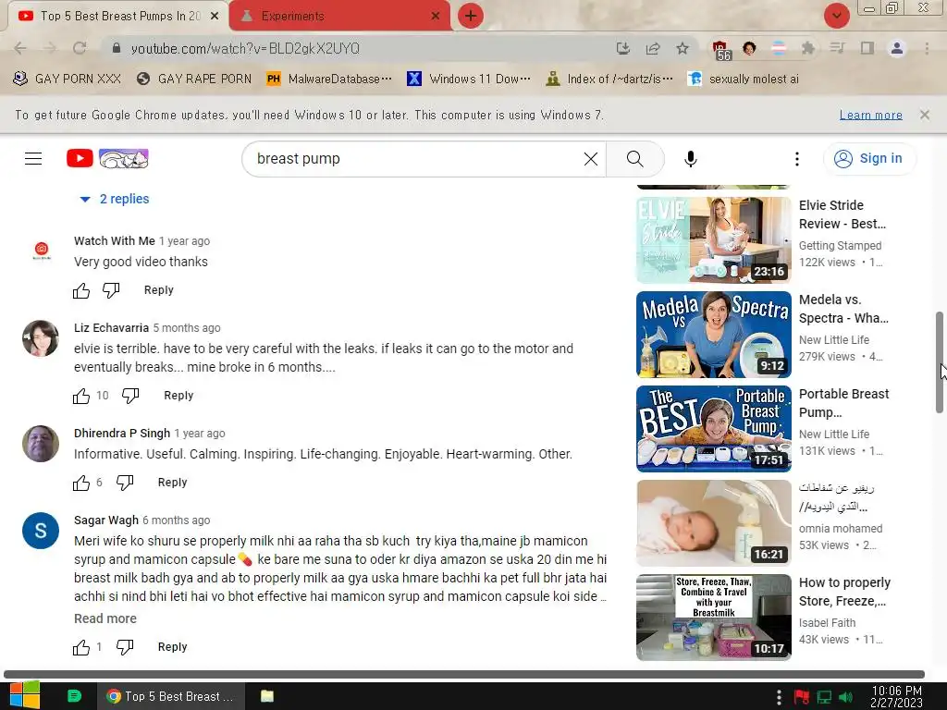Dismiss the Chrome update notice bar
Image resolution: width=947 pixels, height=710 pixels.
tap(925, 115)
